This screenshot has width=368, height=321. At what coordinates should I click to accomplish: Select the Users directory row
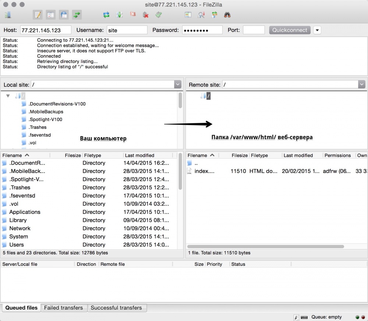click(89, 245)
